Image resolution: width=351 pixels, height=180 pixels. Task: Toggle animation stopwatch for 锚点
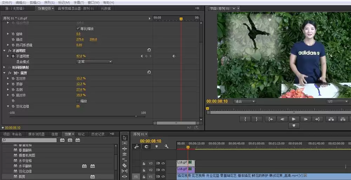pos(13,39)
